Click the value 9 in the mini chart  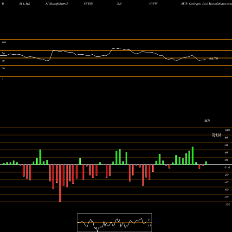pyautogui.click(x=148, y=220)
